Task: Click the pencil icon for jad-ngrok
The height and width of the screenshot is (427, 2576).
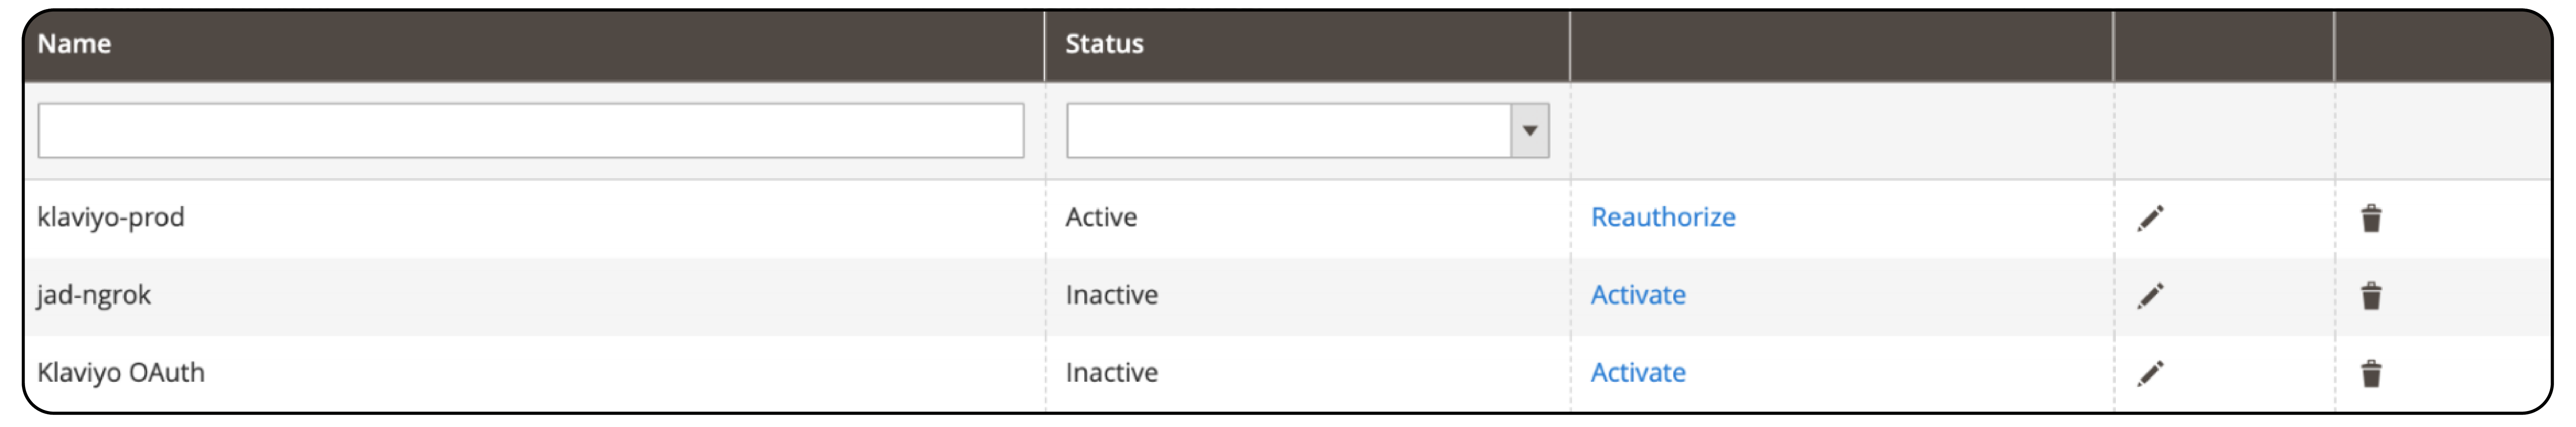Action: [2150, 296]
